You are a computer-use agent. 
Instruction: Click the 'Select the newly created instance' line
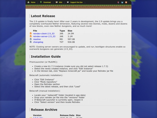[64, 69]
